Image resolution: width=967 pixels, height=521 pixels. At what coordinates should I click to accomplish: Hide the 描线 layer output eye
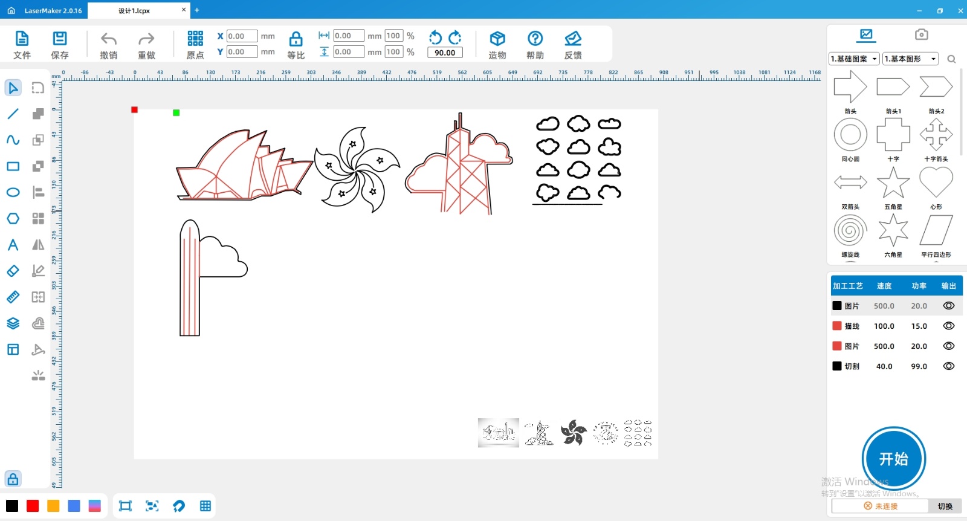[948, 326]
